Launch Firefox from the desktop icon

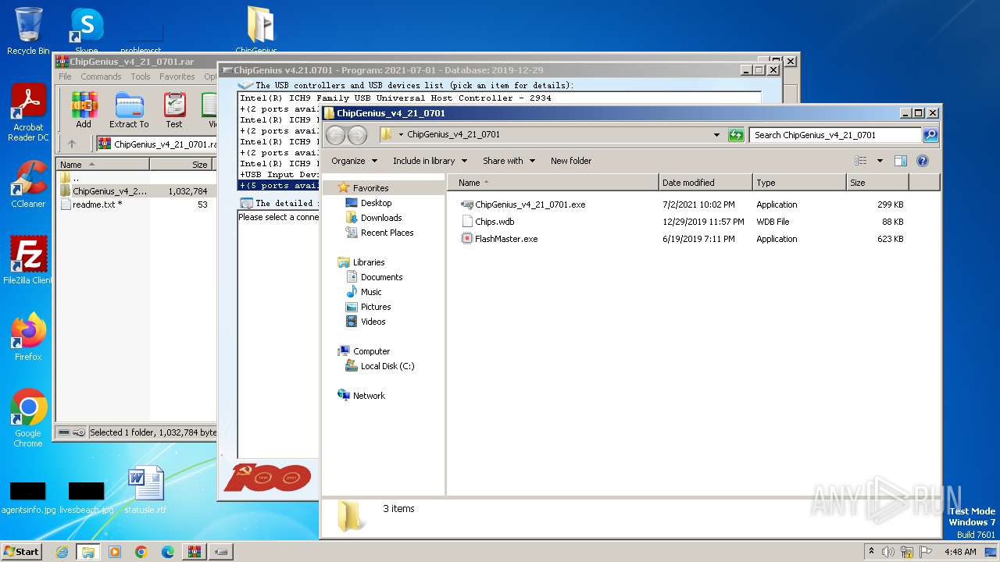(x=28, y=336)
